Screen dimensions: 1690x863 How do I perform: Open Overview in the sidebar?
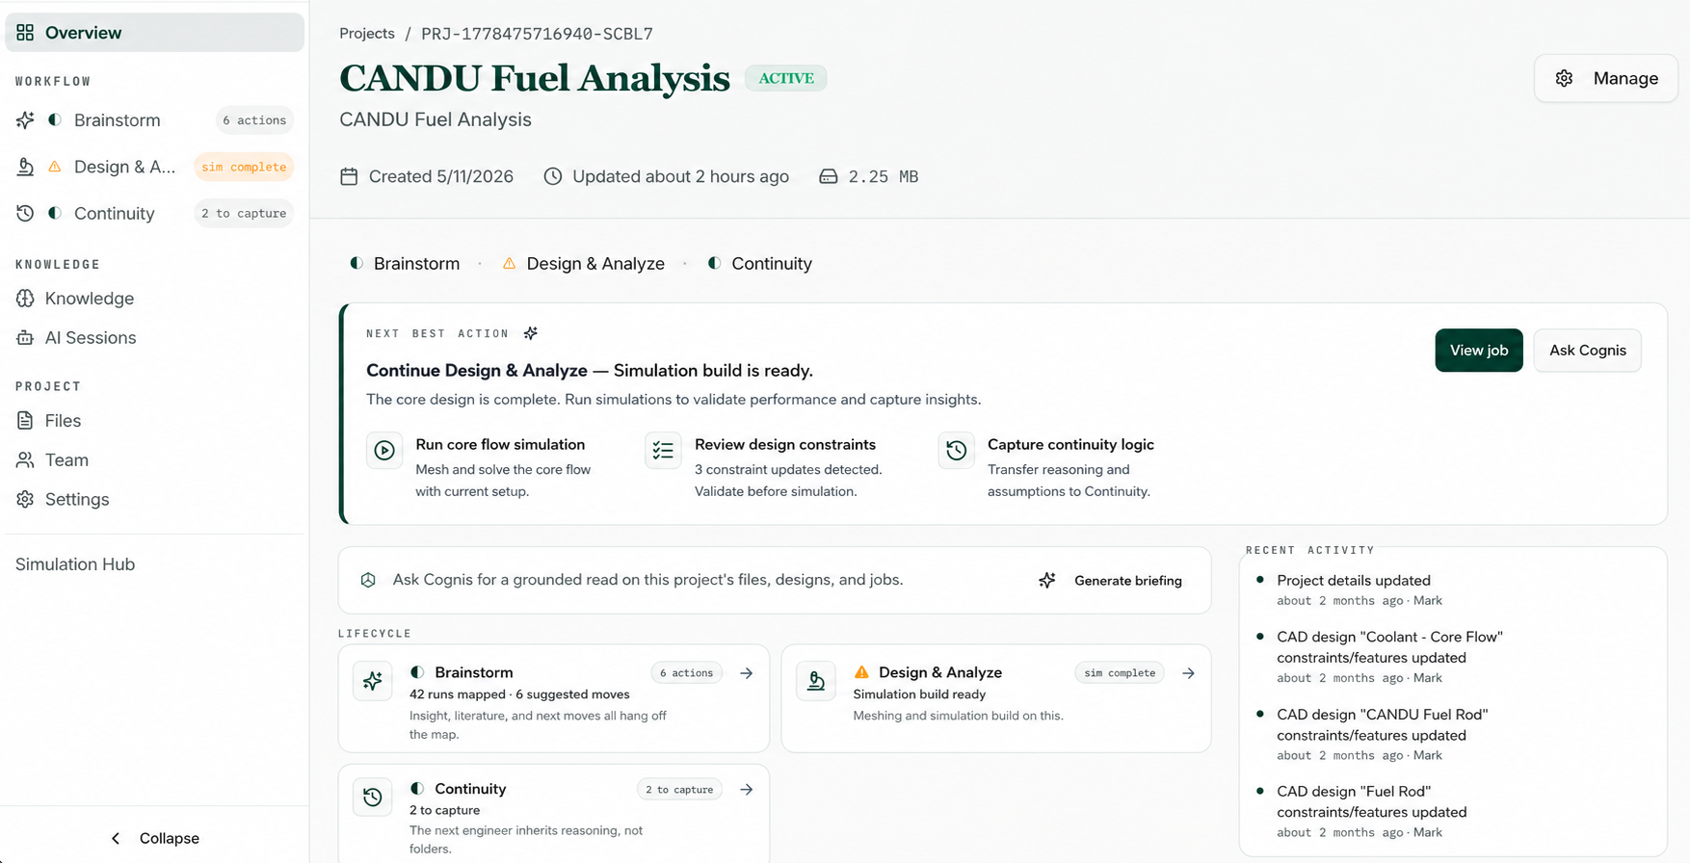pos(154,33)
